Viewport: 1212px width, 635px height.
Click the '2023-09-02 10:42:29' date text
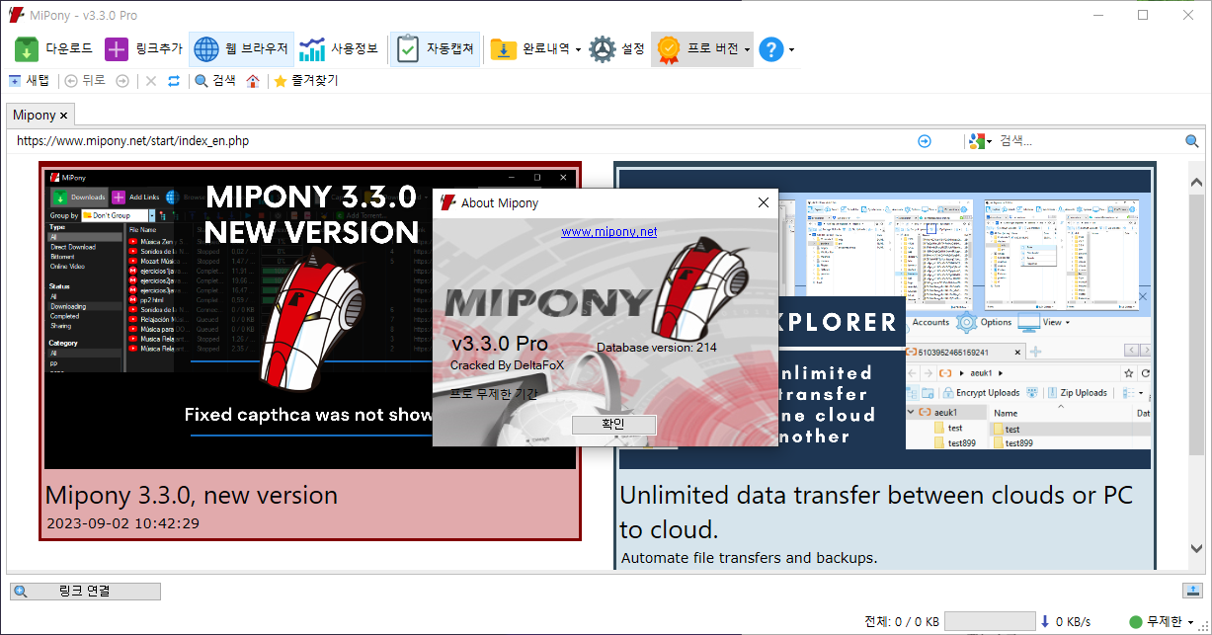[x=122, y=522]
